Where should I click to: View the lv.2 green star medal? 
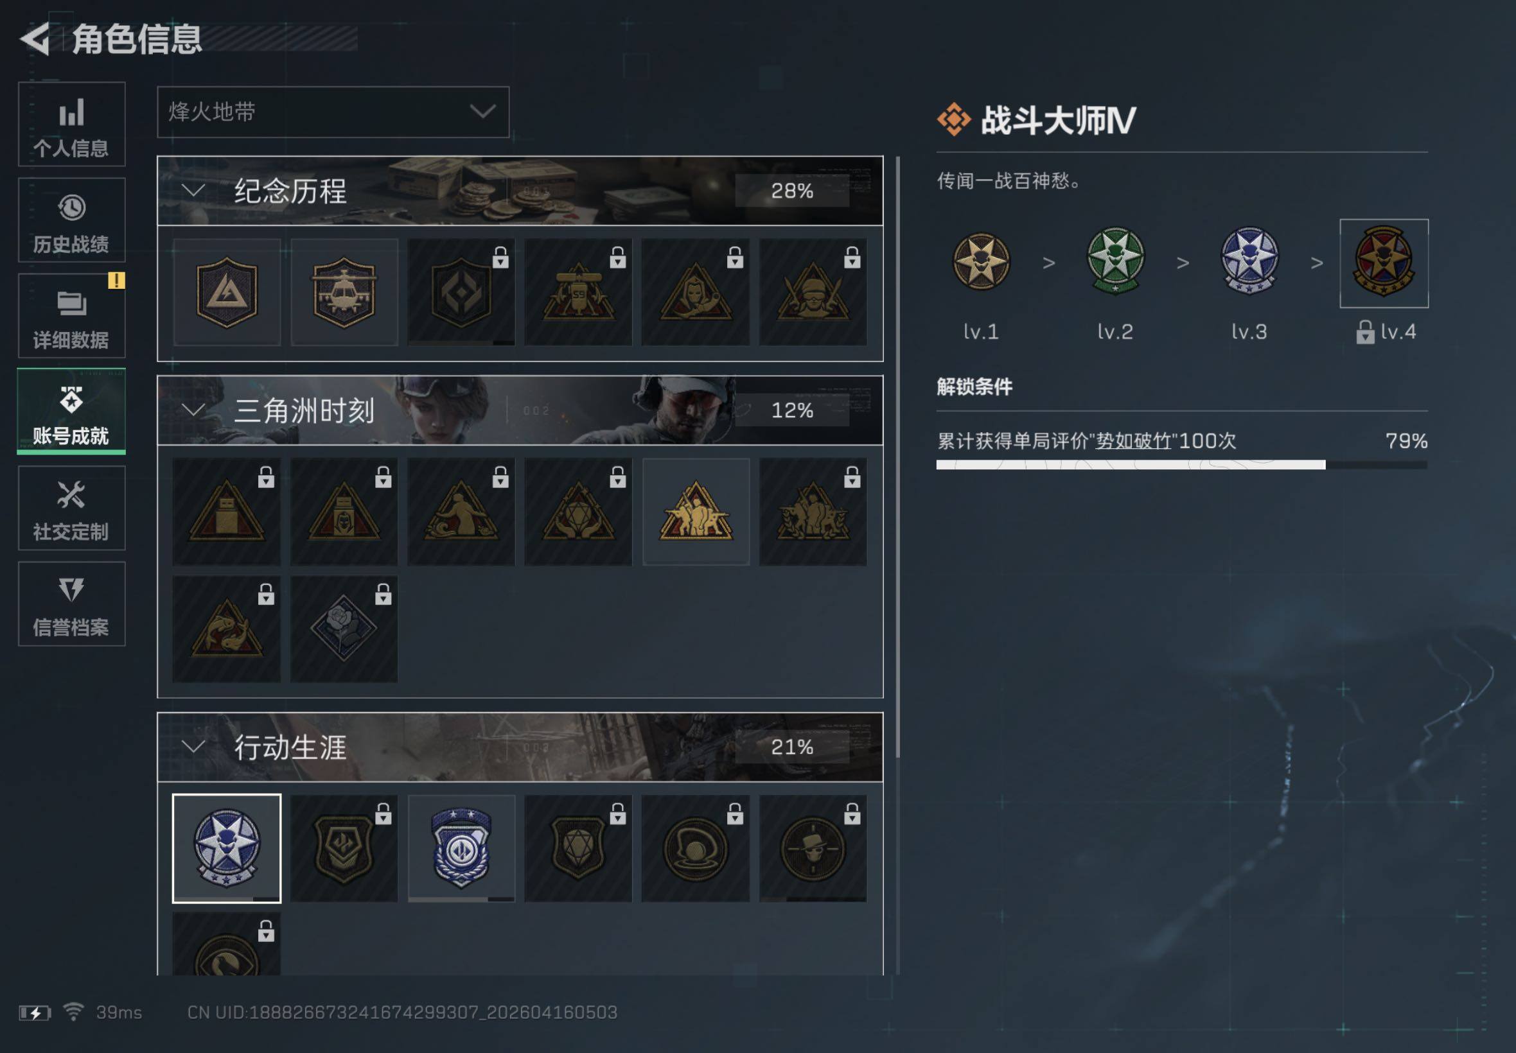[1115, 262]
